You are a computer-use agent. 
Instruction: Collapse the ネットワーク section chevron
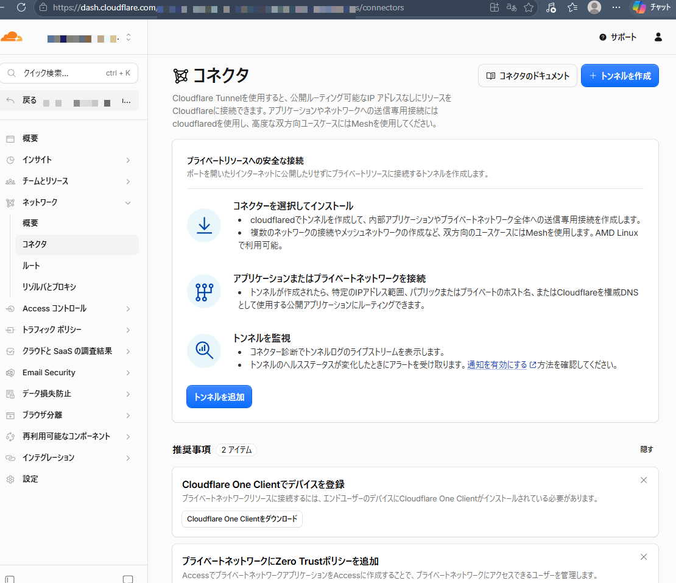128,203
